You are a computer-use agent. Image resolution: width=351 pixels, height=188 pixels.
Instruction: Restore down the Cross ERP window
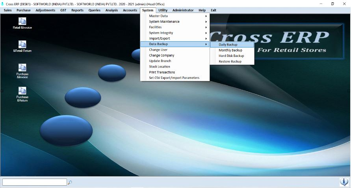click(332, 4)
